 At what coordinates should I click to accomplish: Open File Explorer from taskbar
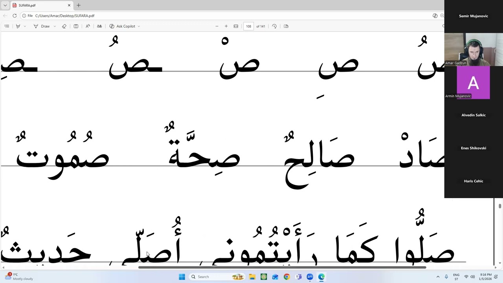[x=252, y=277]
